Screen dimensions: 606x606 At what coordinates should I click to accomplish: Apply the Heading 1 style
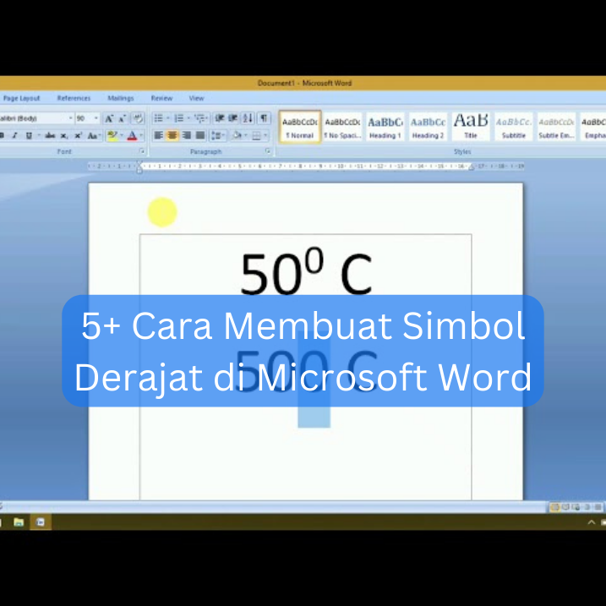point(385,128)
